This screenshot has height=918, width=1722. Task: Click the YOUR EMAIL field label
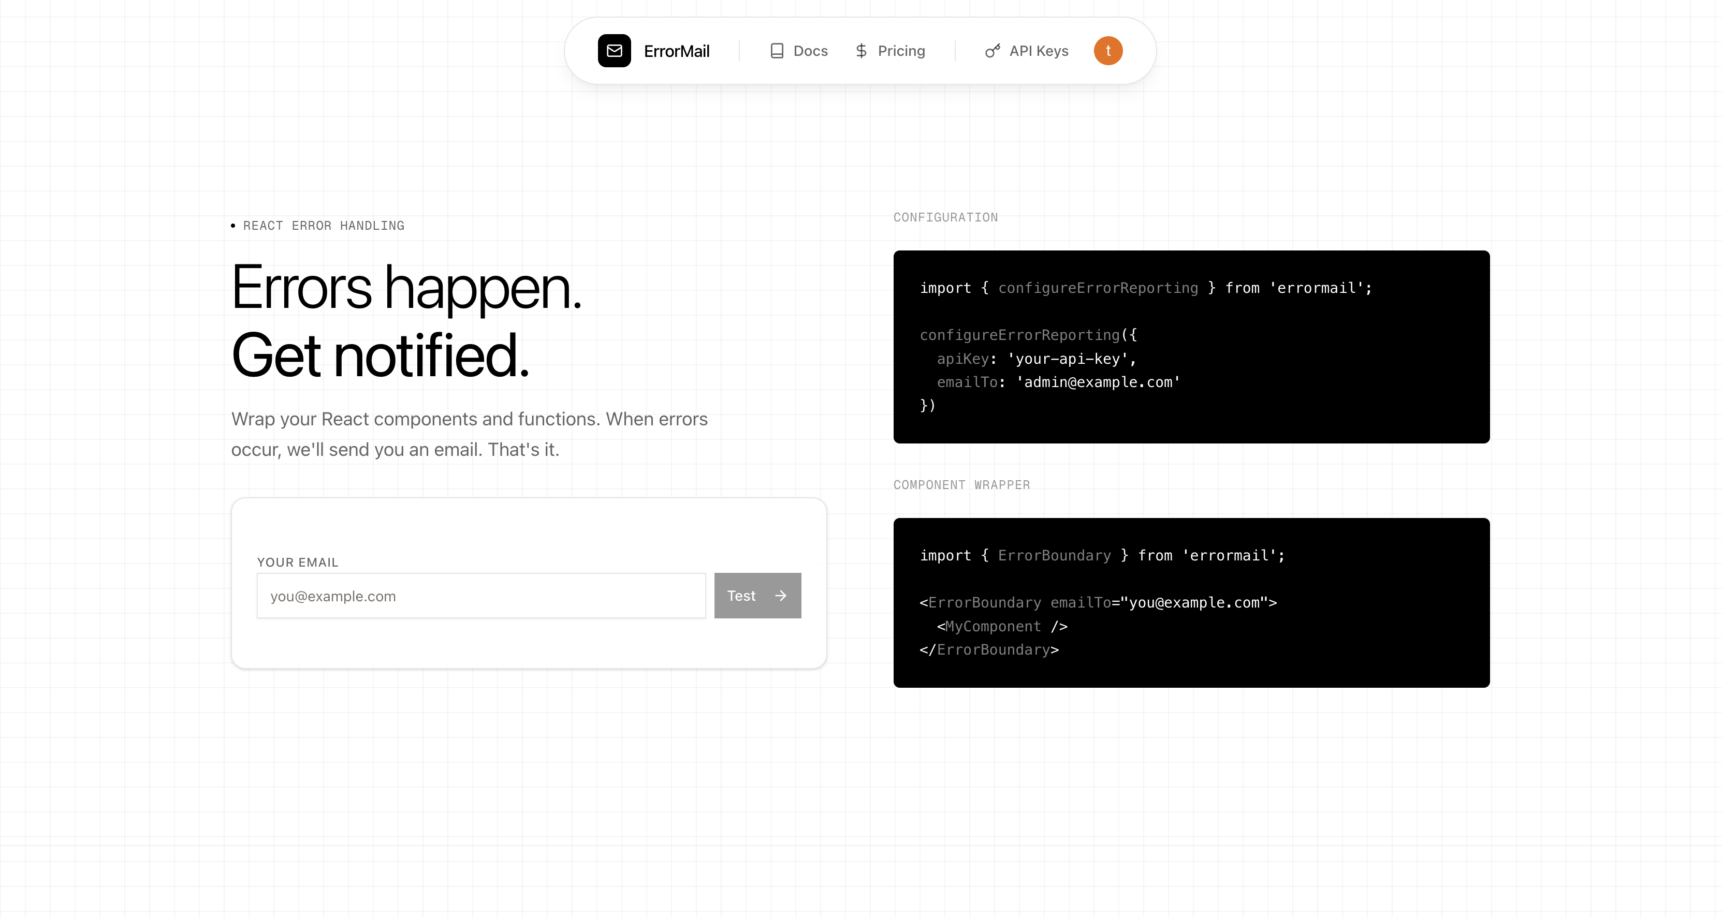(298, 562)
